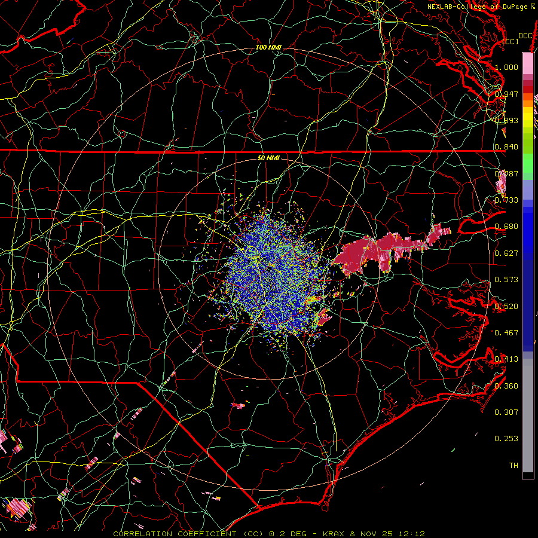This screenshot has height=538, width=538.
Task: Select the 0.253 scale value
Action: [506, 439]
